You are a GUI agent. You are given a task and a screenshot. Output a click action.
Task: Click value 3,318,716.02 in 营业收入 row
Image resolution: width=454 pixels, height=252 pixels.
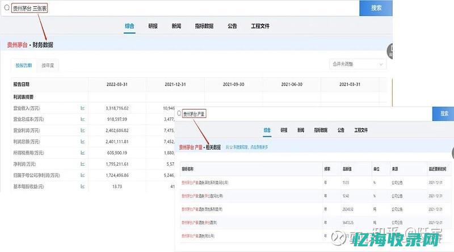coord(117,108)
